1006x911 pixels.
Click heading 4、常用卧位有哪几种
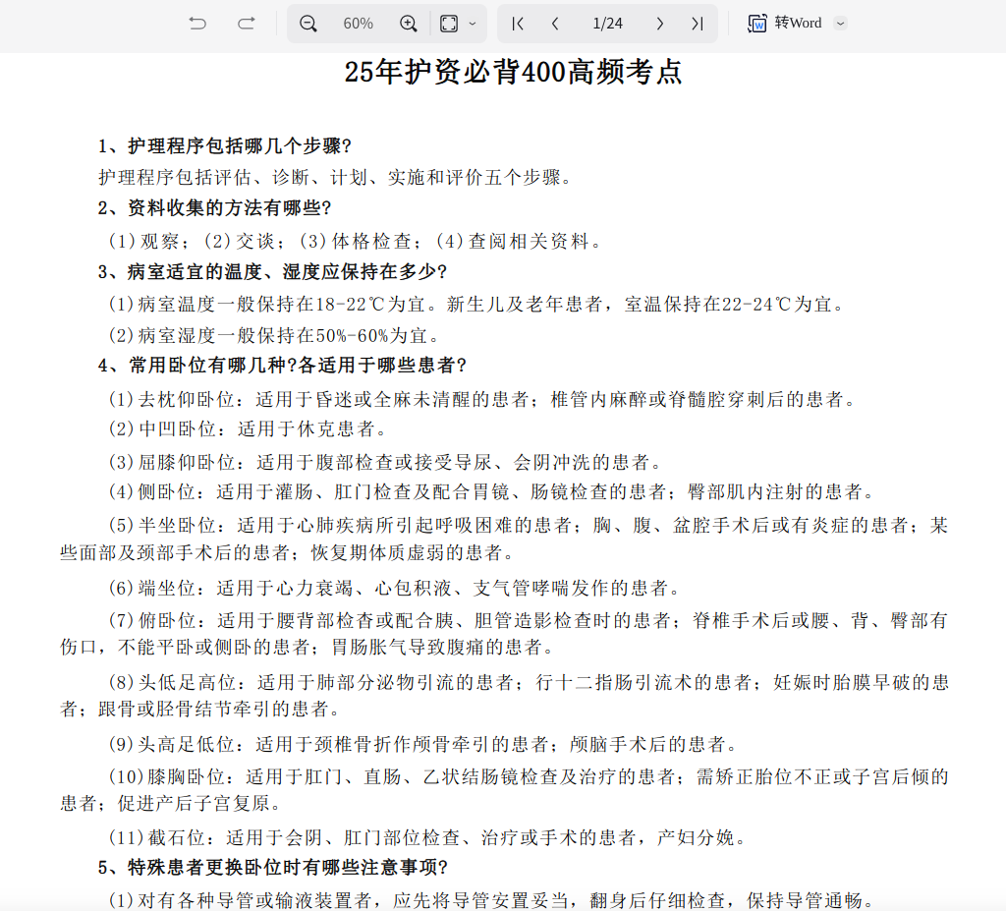tap(283, 366)
